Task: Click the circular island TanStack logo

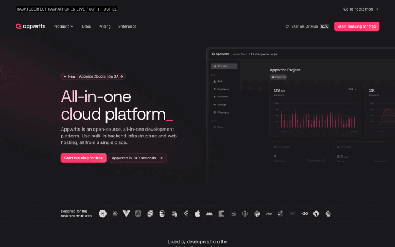Action: (x=162, y=214)
